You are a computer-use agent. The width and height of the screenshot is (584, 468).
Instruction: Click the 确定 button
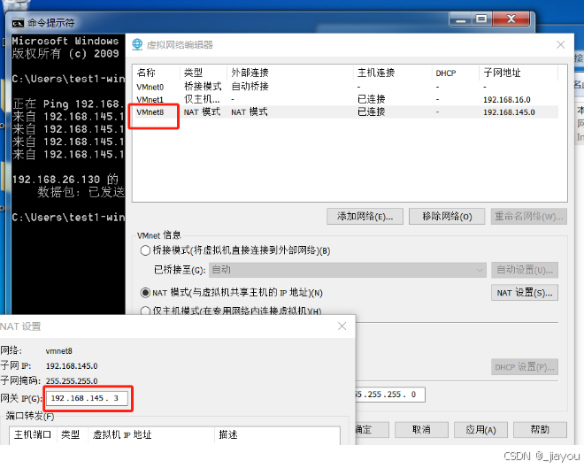click(372, 430)
